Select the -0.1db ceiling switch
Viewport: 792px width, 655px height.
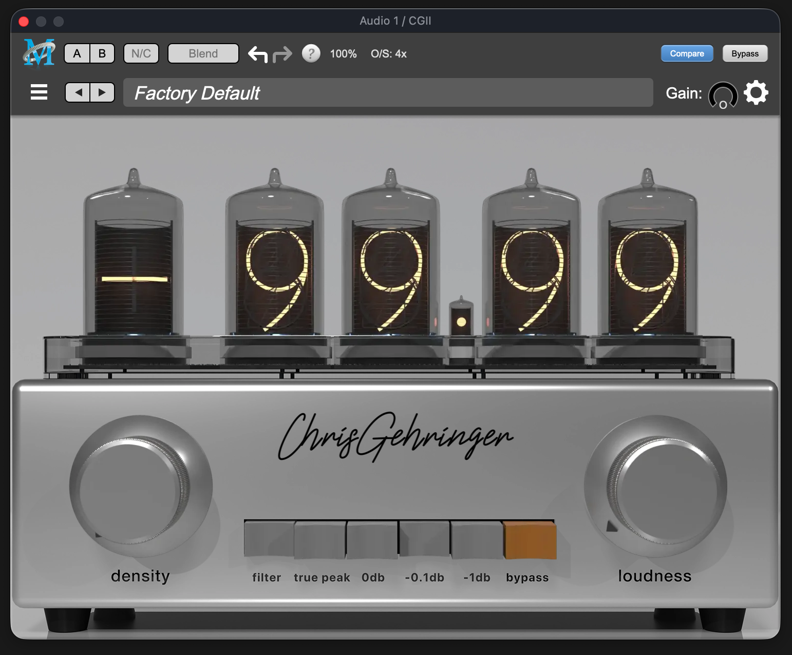[x=424, y=538]
